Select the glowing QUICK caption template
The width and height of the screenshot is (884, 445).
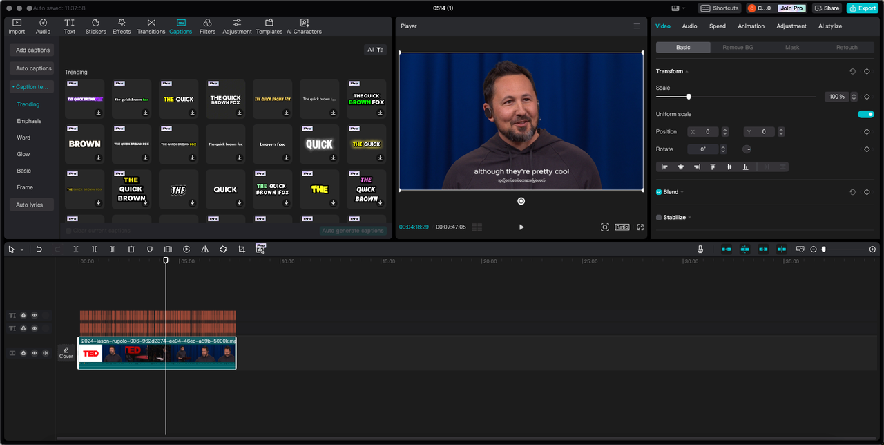[x=319, y=144]
